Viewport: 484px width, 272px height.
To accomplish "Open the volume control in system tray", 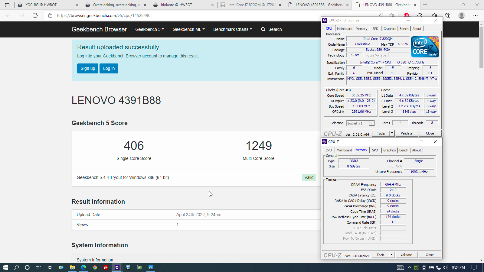I will point(446,267).
